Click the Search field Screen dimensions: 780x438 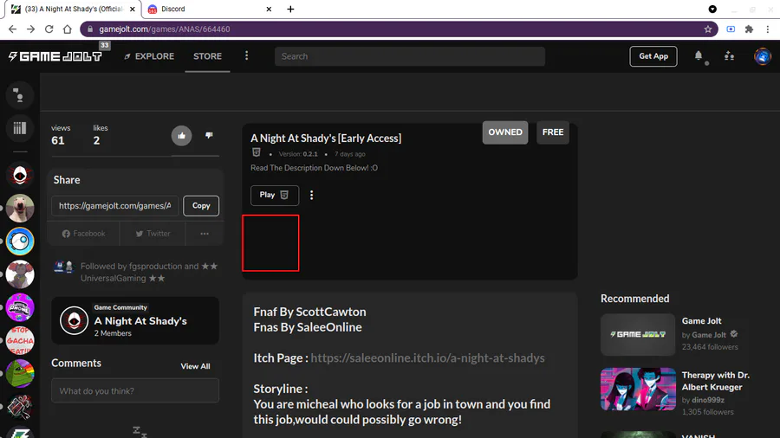(409, 56)
